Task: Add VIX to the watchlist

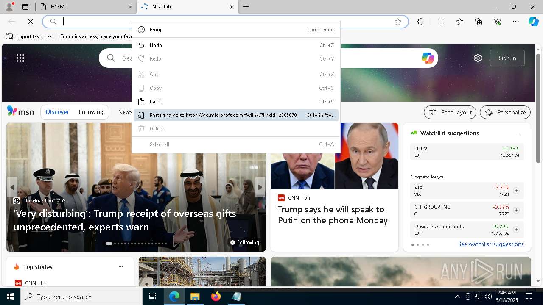Action: tap(516, 191)
